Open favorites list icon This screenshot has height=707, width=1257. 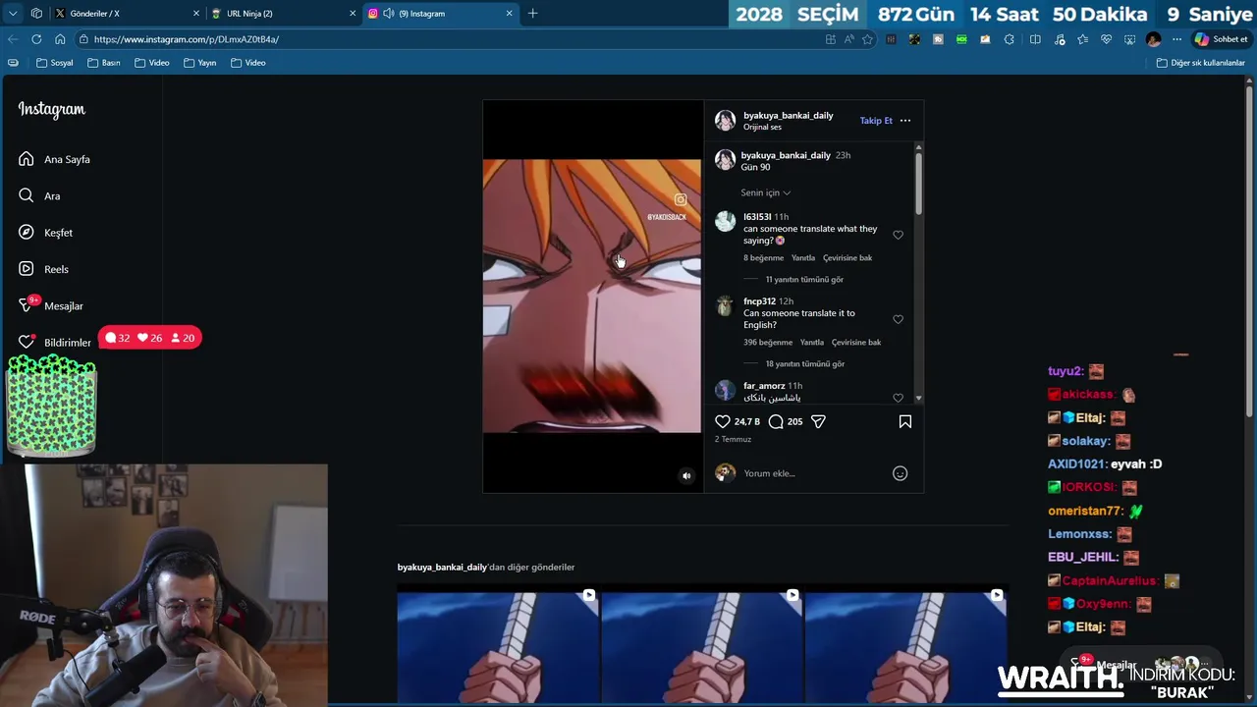[1082, 39]
